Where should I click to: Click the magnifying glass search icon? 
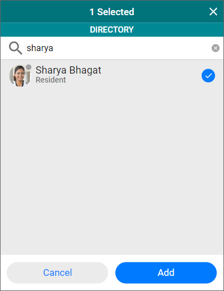point(16,48)
